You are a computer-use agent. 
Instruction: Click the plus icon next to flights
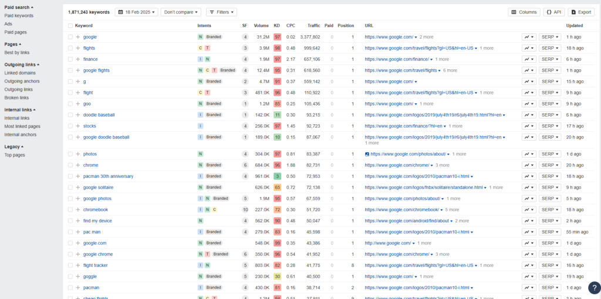[78, 48]
